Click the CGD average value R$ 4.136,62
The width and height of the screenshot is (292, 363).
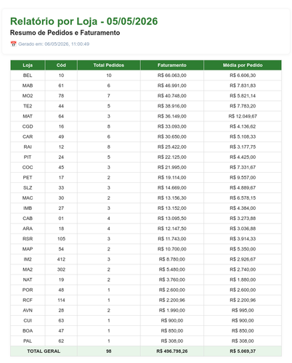click(x=243, y=126)
